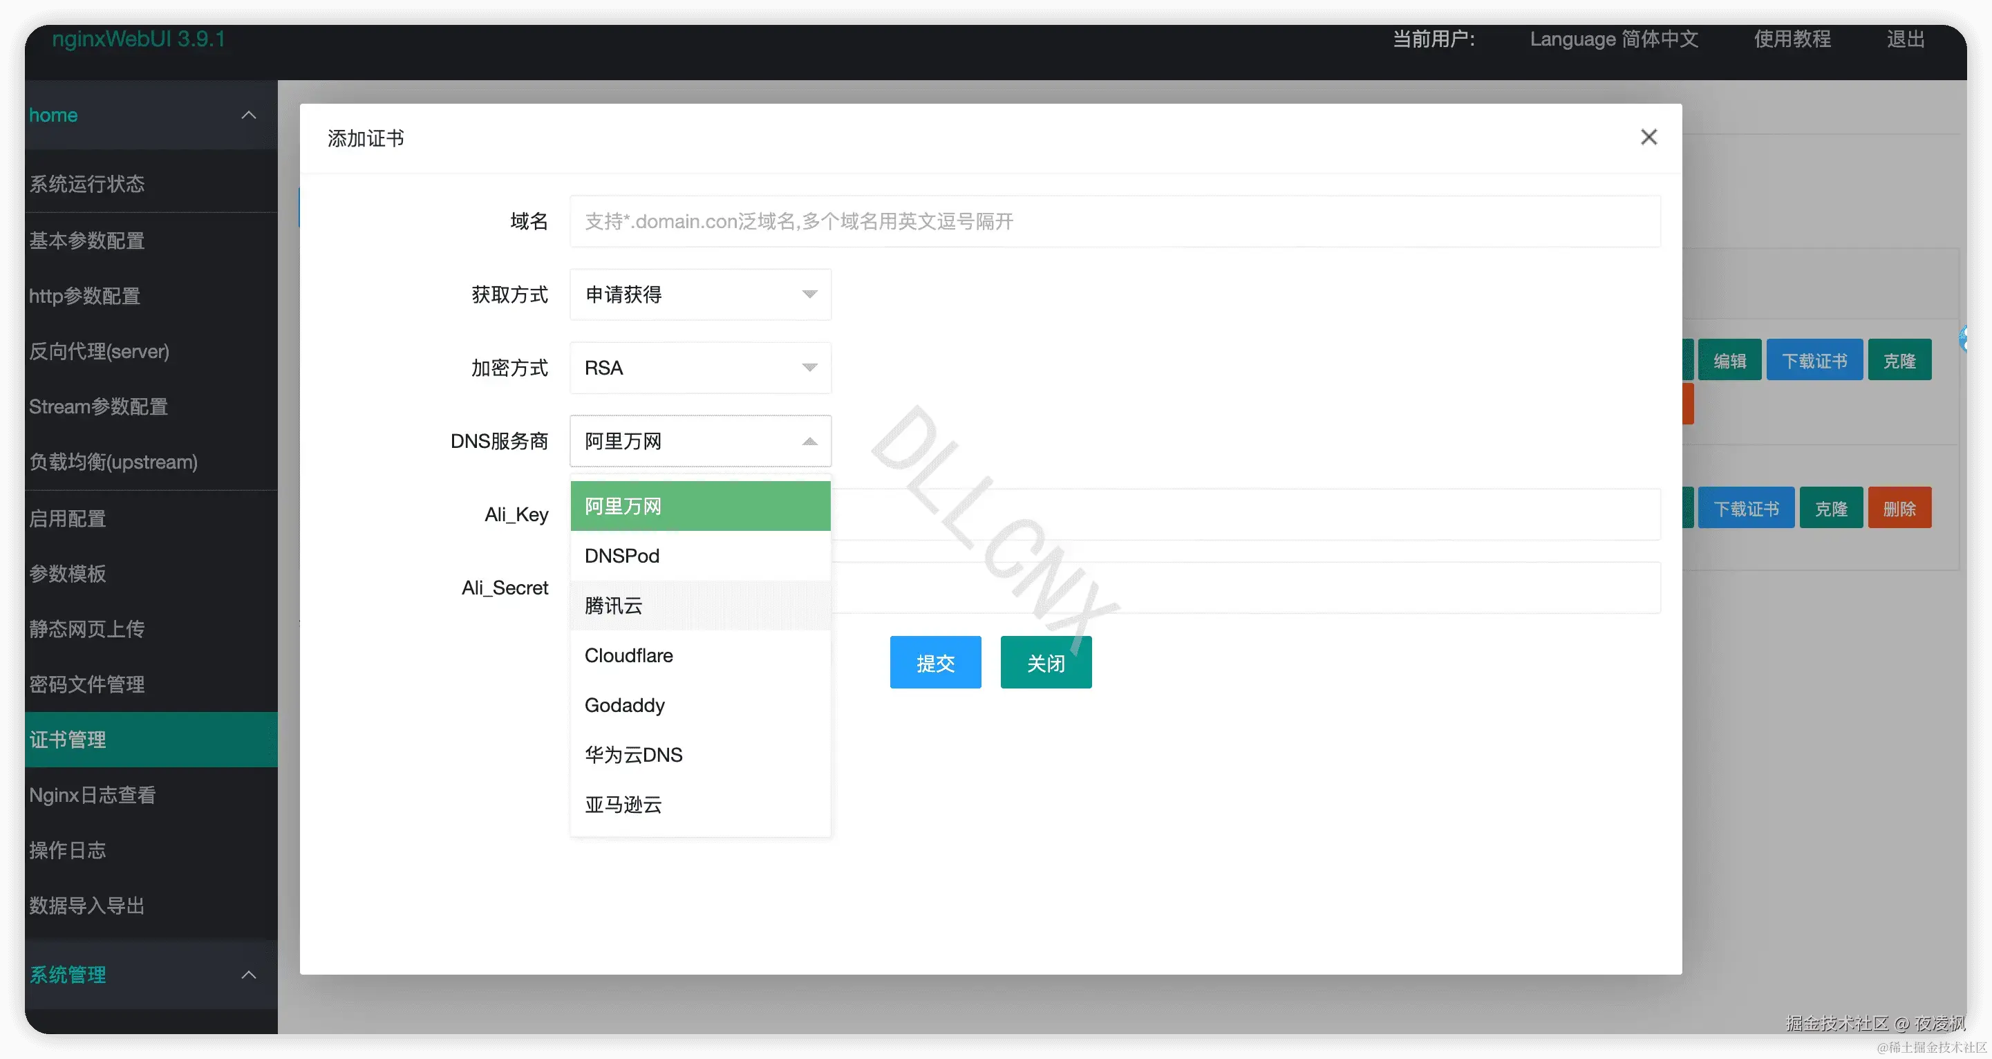Collapse the 系统管理 section chevron
The image size is (1992, 1059).
point(248,974)
